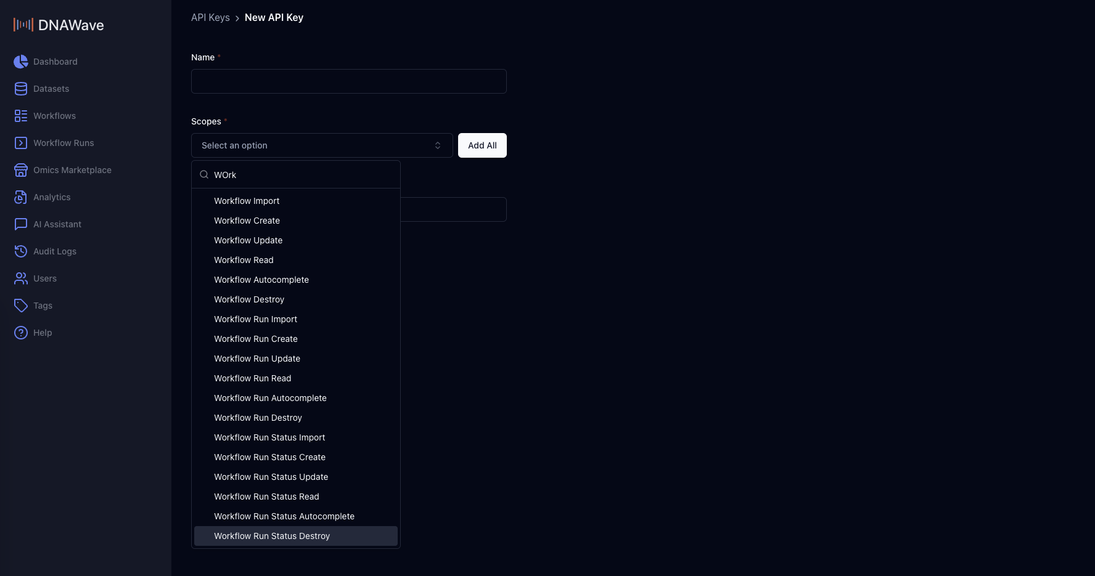Select Workflow Import from the scope list
The height and width of the screenshot is (576, 1095).
[247, 200]
